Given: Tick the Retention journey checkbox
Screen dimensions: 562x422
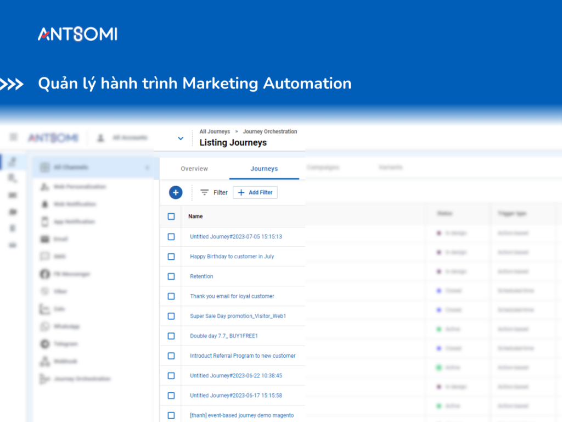Looking at the screenshot, I should 171,276.
